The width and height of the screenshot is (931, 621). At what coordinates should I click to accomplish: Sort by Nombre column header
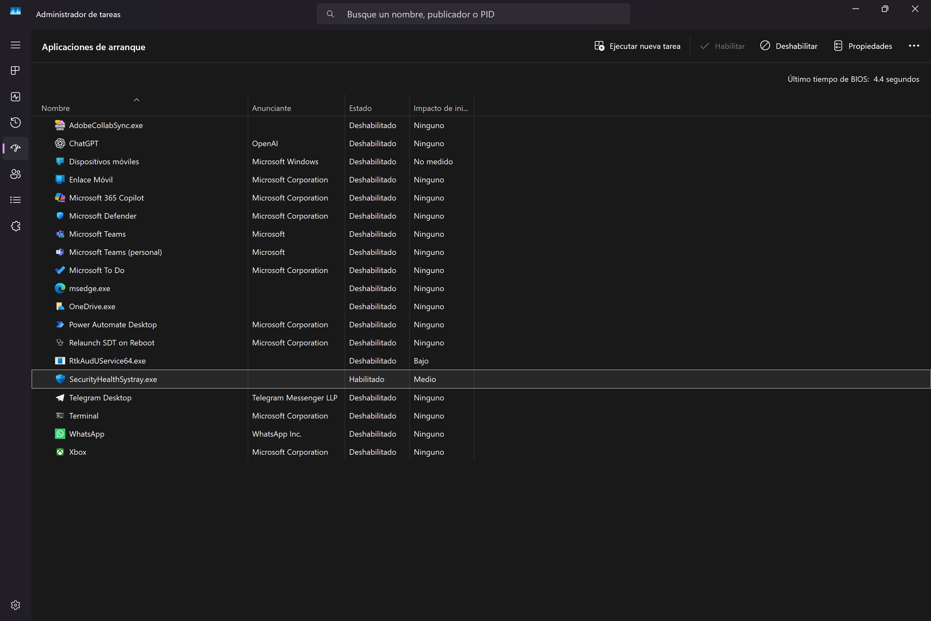(139, 104)
